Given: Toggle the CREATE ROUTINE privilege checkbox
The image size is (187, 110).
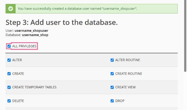Looking at the screenshot, I should click(112, 74).
